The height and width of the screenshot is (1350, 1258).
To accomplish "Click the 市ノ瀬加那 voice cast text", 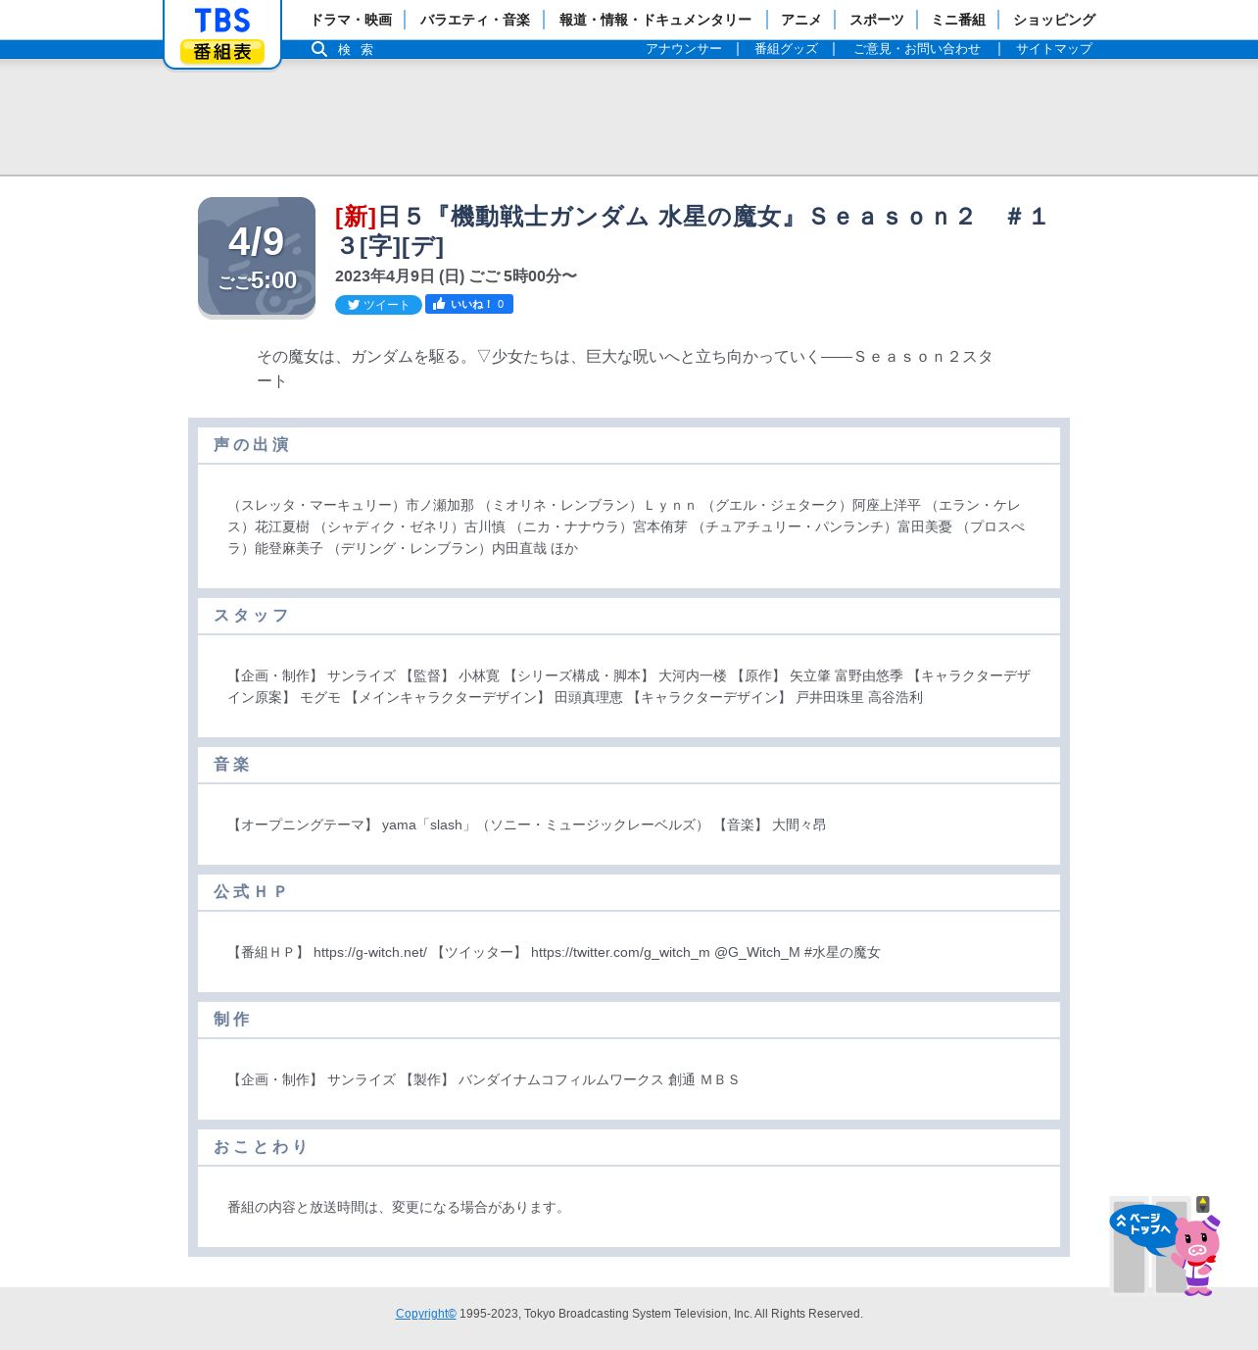I will [440, 506].
